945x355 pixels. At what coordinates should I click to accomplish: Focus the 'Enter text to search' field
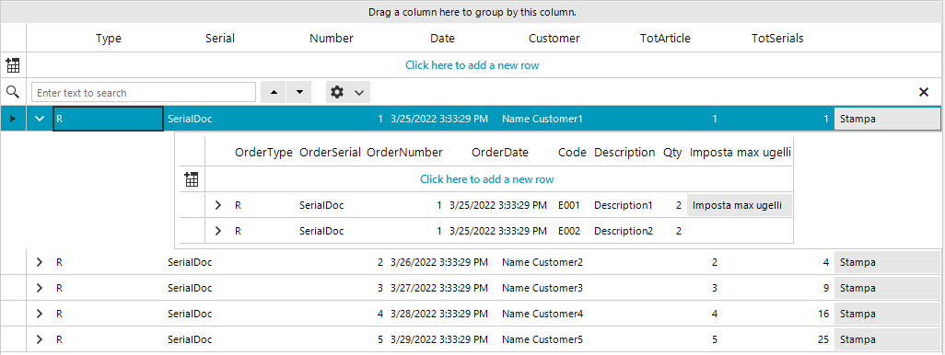coord(144,93)
